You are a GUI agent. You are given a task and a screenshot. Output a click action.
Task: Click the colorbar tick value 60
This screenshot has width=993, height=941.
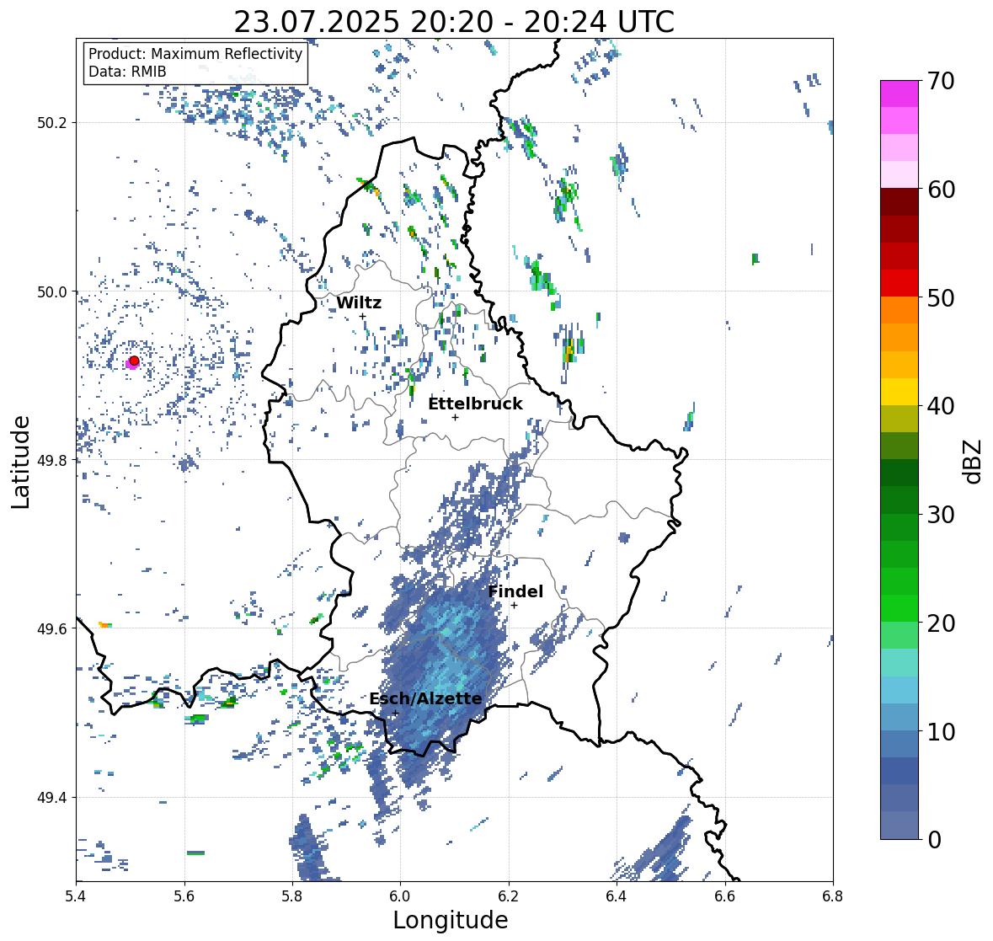point(941,190)
